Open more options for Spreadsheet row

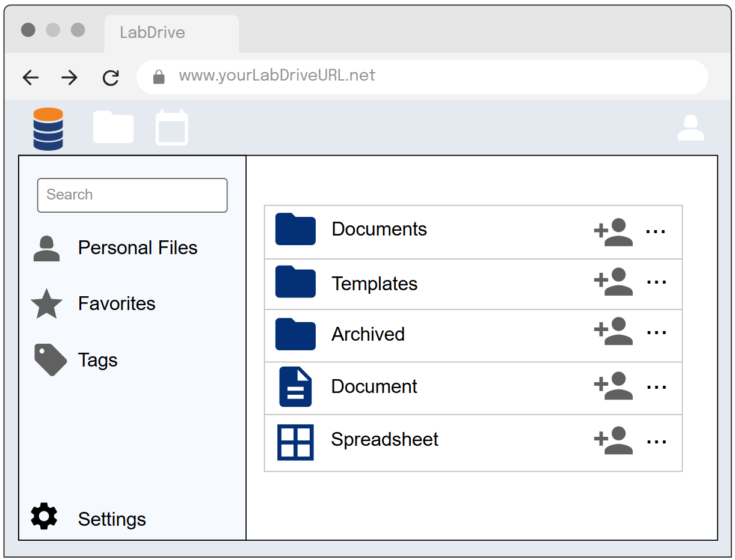pyautogui.click(x=656, y=443)
